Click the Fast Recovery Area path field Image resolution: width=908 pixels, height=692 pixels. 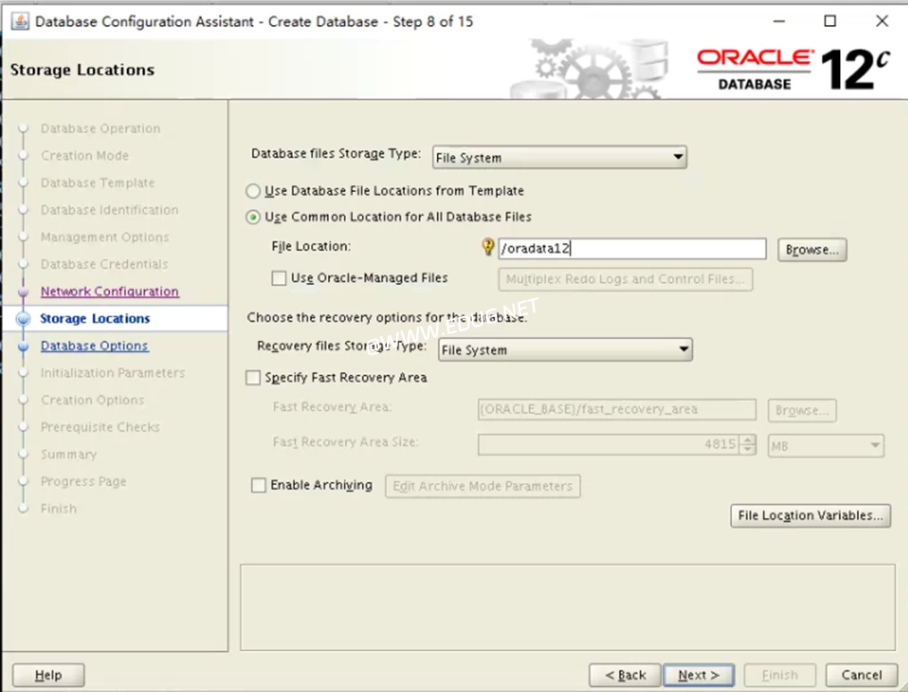pyautogui.click(x=617, y=410)
